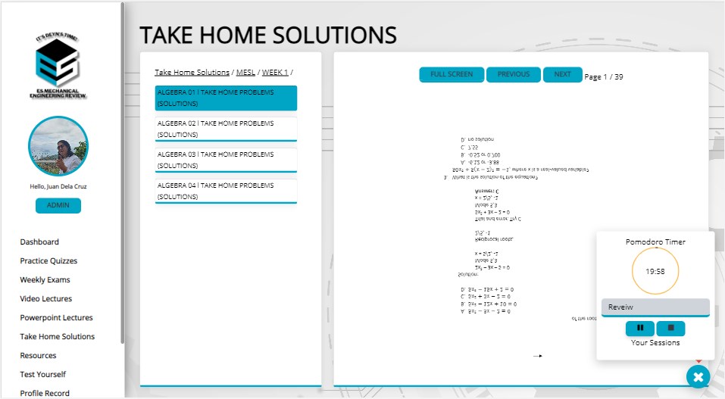This screenshot has height=399, width=725.
Task: Open the Resources page
Action: 38,356
